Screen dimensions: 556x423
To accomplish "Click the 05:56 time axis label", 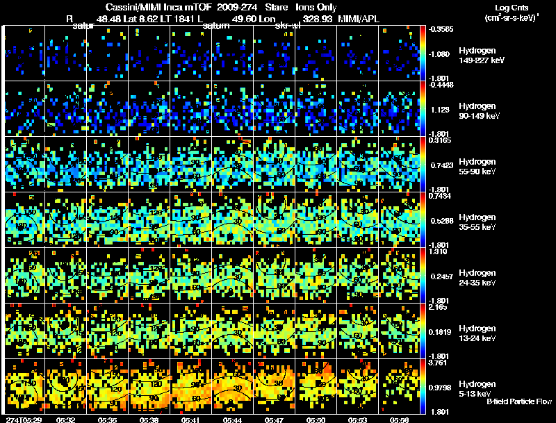I will 399,420.
